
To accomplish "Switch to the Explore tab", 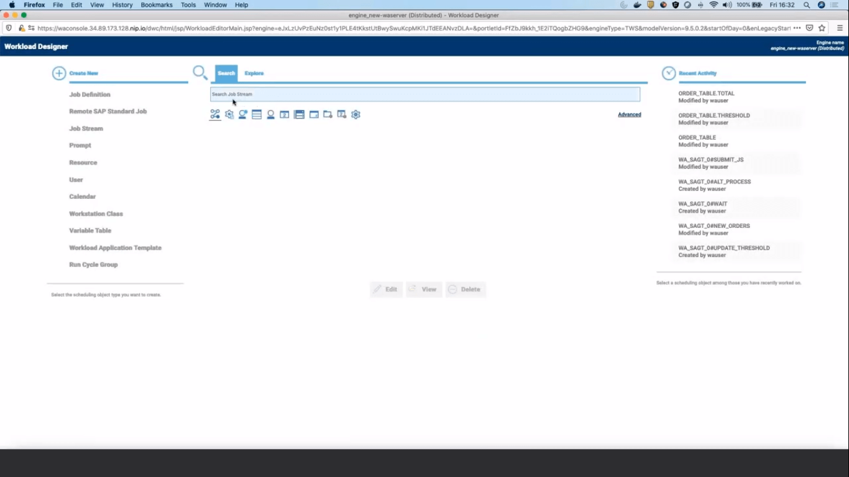I will pos(254,73).
